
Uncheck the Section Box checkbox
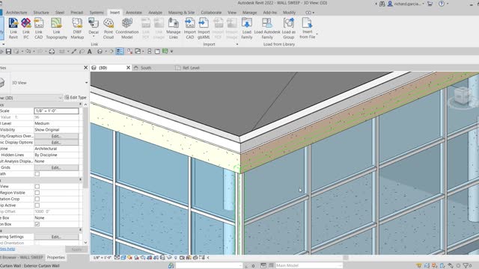coord(37,224)
